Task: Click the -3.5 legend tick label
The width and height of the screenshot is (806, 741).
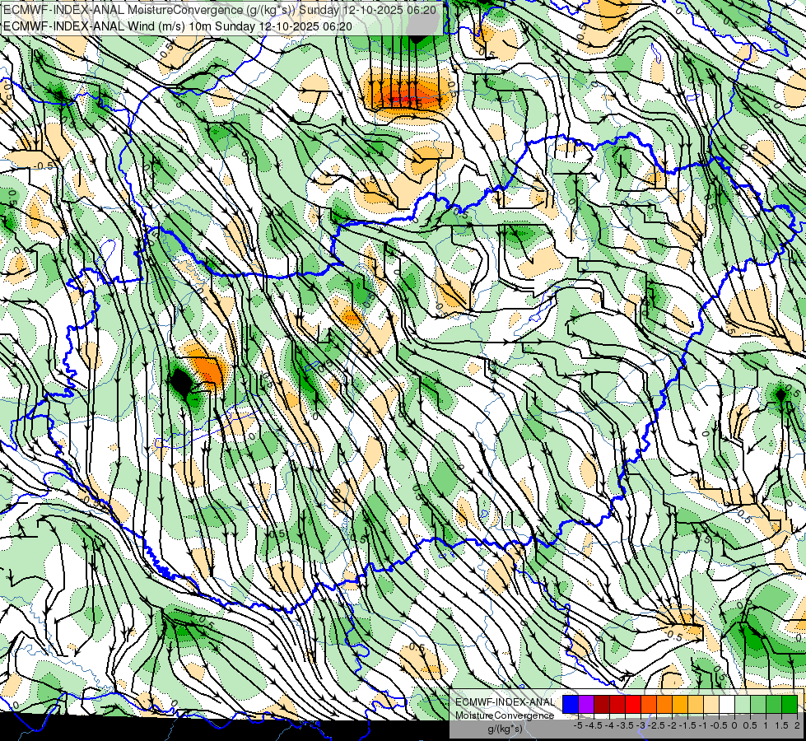Action: (x=625, y=725)
